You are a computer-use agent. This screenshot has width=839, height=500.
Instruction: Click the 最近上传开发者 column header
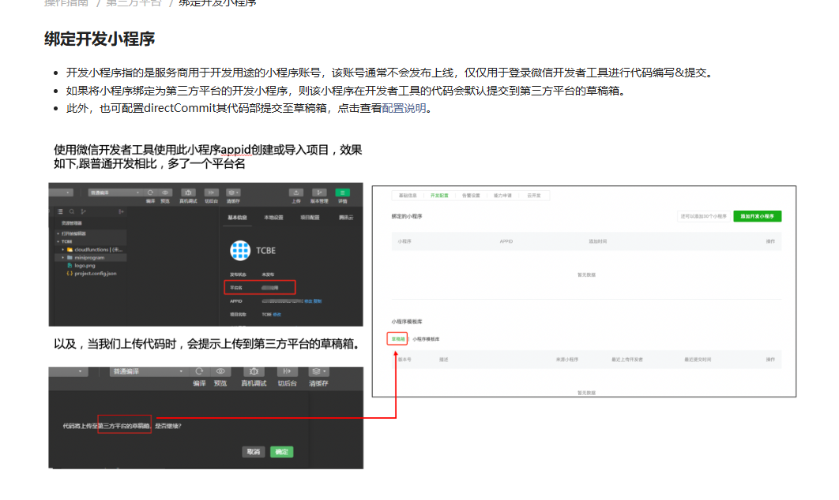627,360
